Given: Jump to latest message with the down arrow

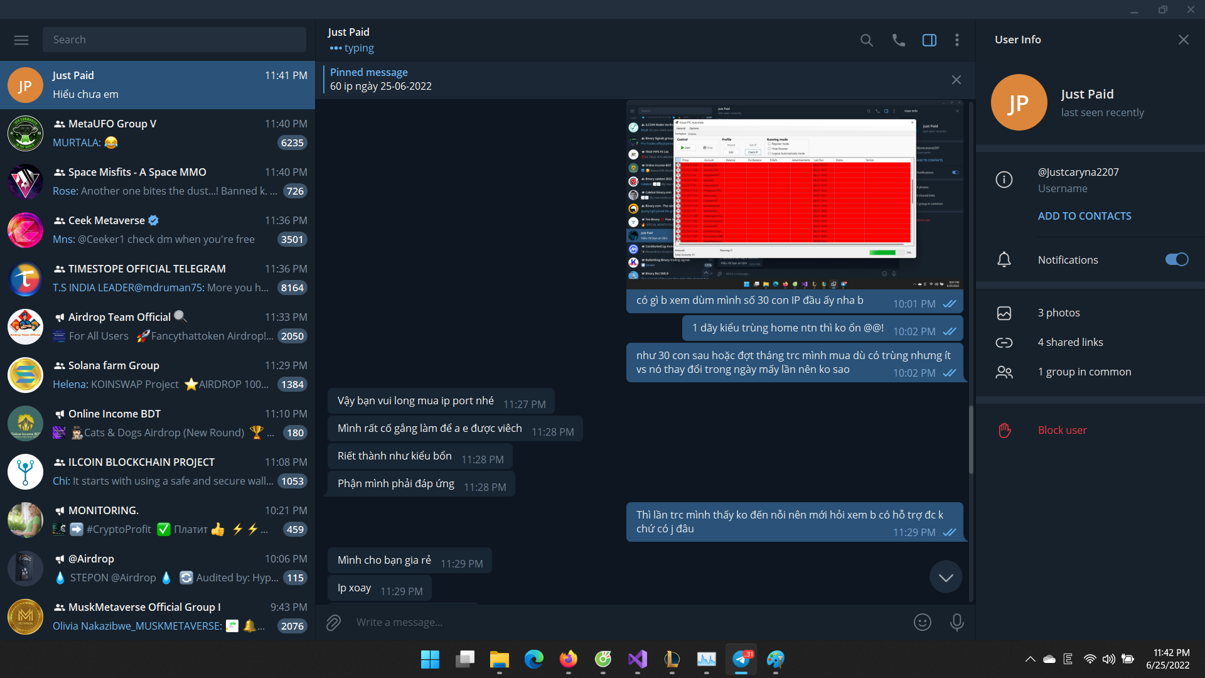Looking at the screenshot, I should [x=946, y=577].
